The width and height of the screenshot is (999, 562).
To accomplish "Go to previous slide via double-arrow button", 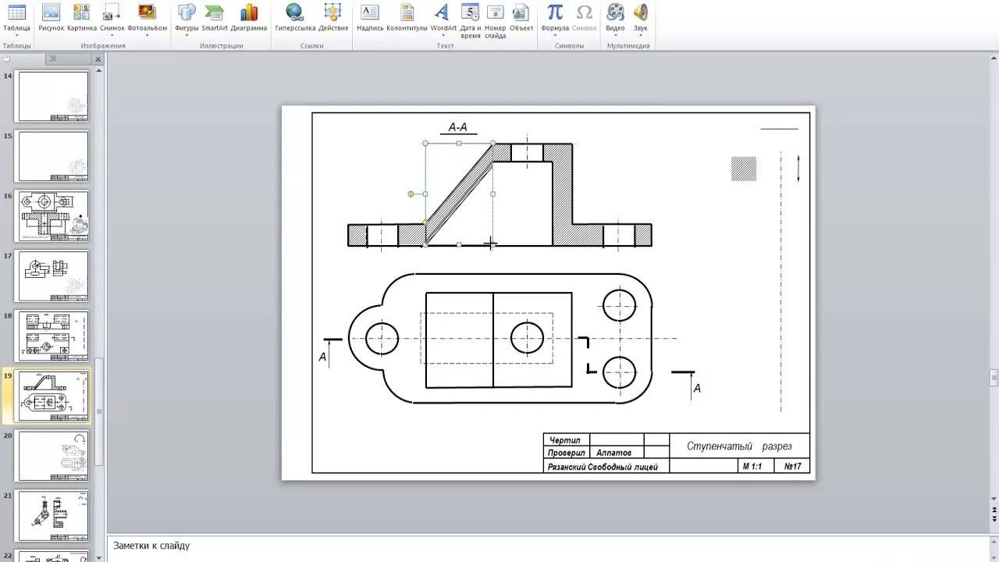I will pyautogui.click(x=994, y=510).
